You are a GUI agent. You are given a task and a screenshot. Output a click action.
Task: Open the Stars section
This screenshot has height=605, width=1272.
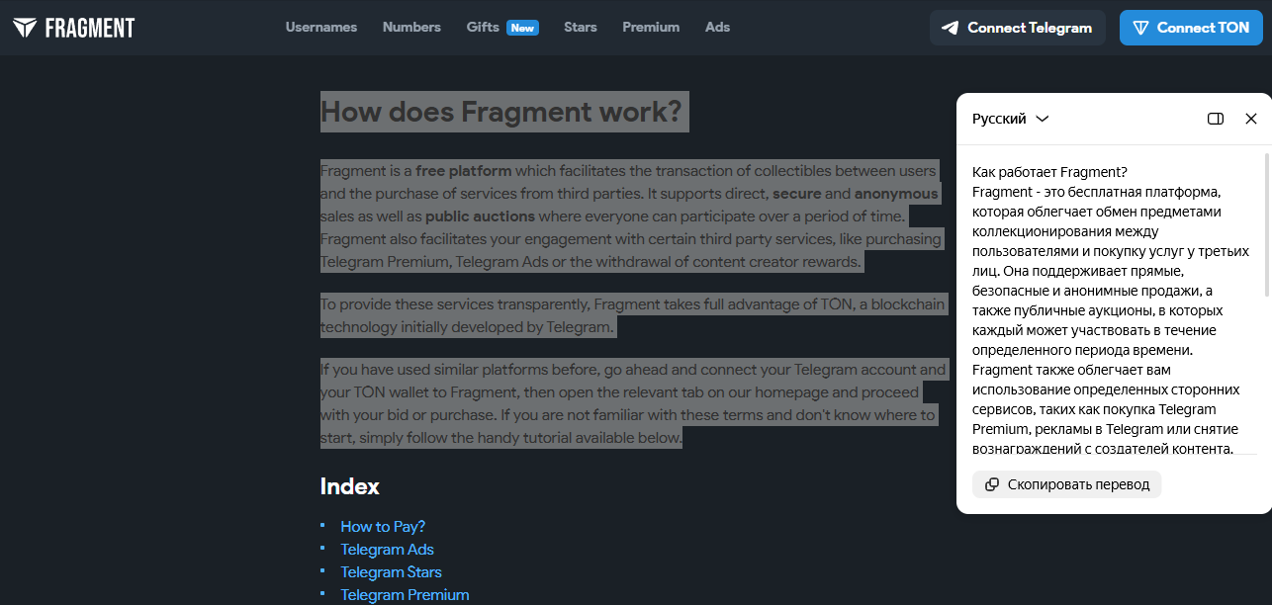(581, 28)
